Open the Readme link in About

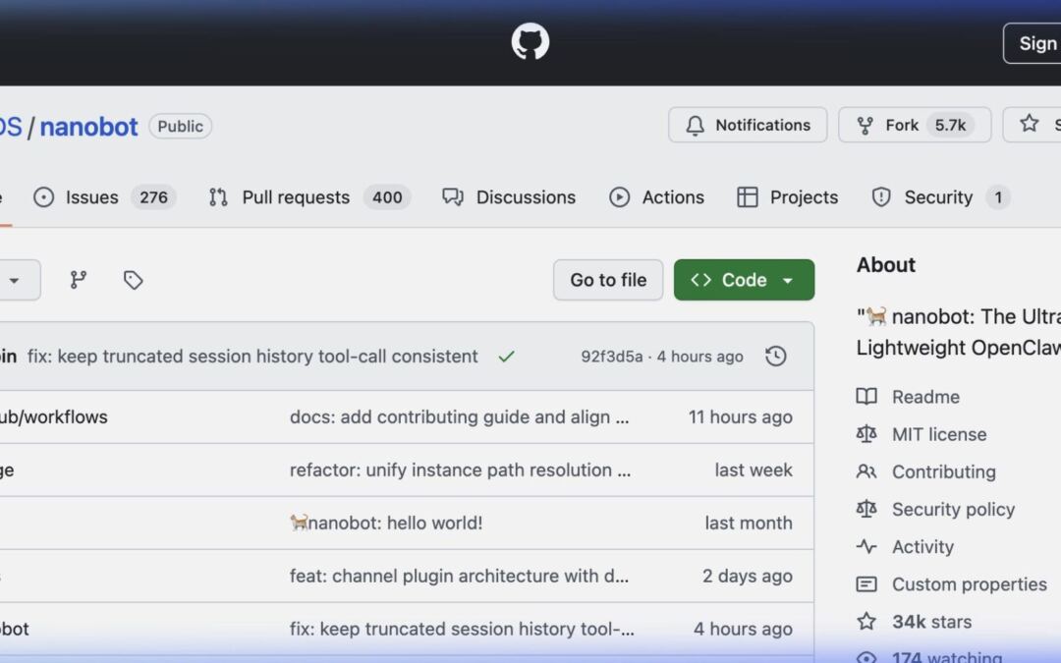[x=924, y=397]
